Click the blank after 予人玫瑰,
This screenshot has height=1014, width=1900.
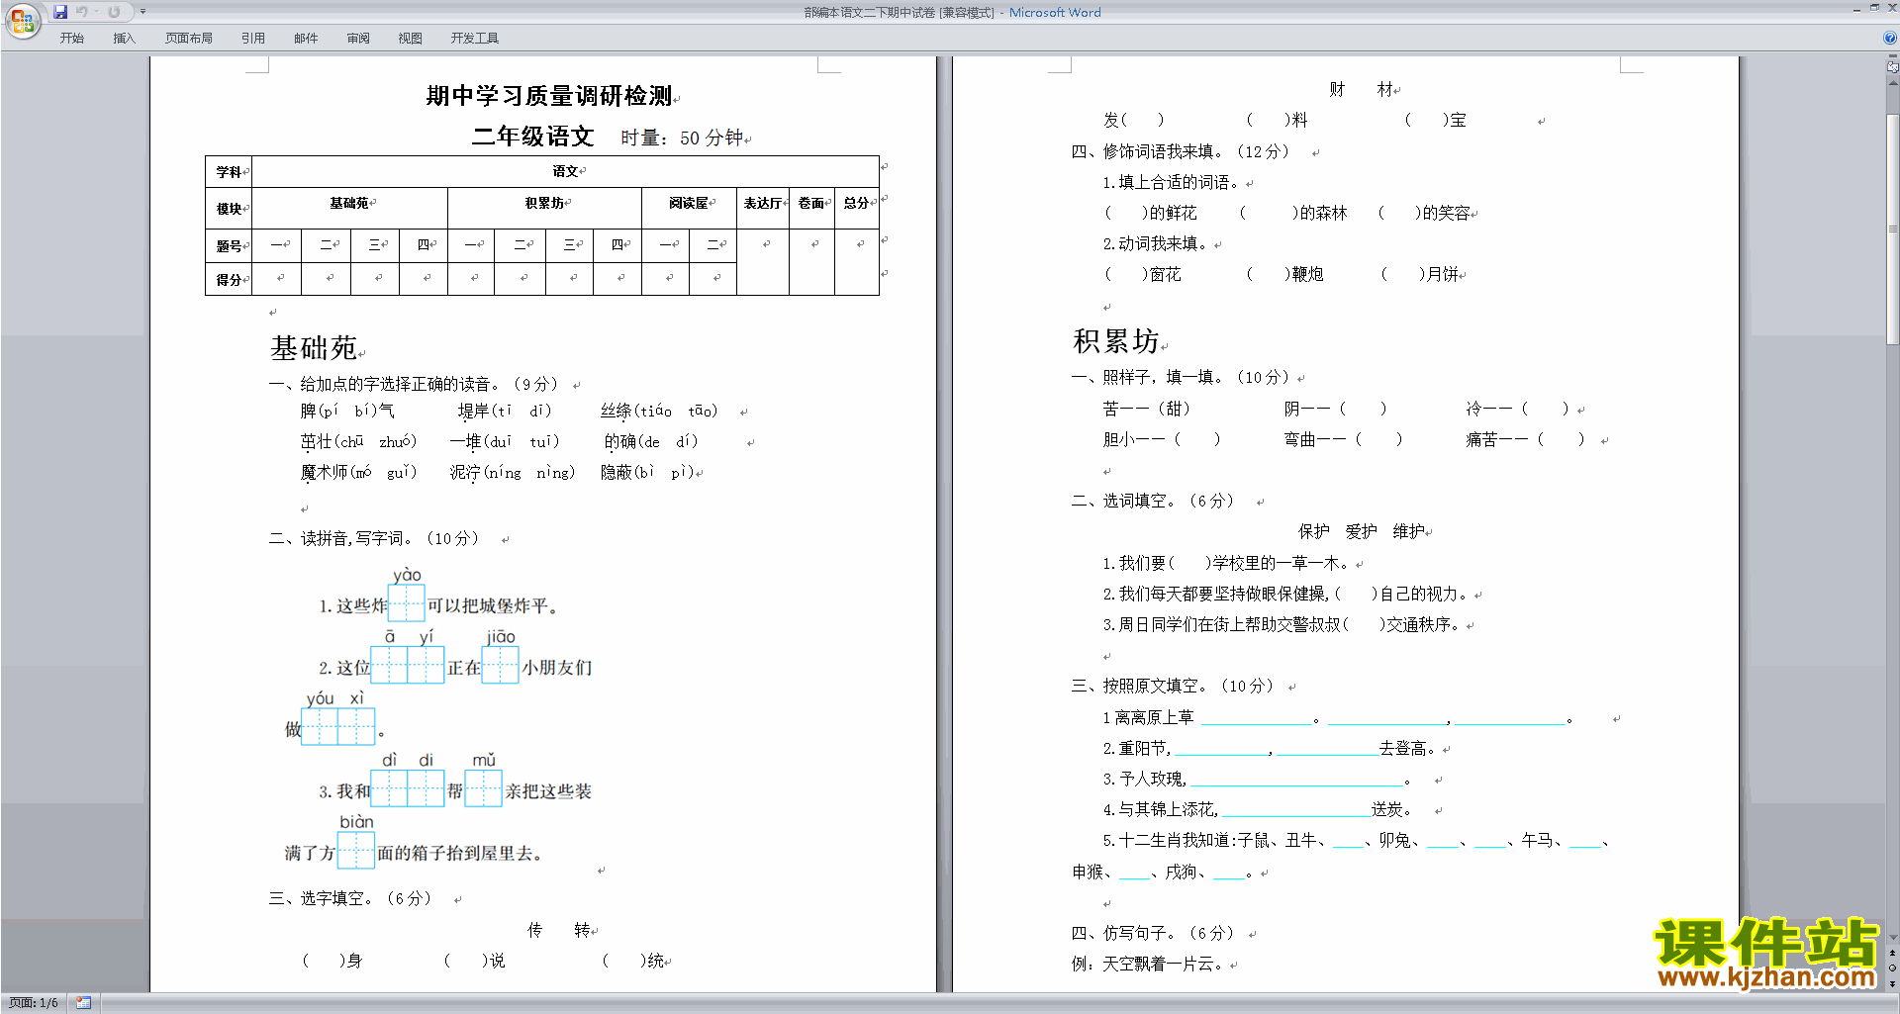click(x=1296, y=782)
